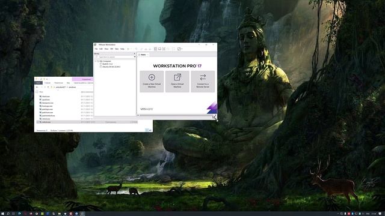Open the Поделиться ribbon tab in Explorer

click(x=59, y=83)
